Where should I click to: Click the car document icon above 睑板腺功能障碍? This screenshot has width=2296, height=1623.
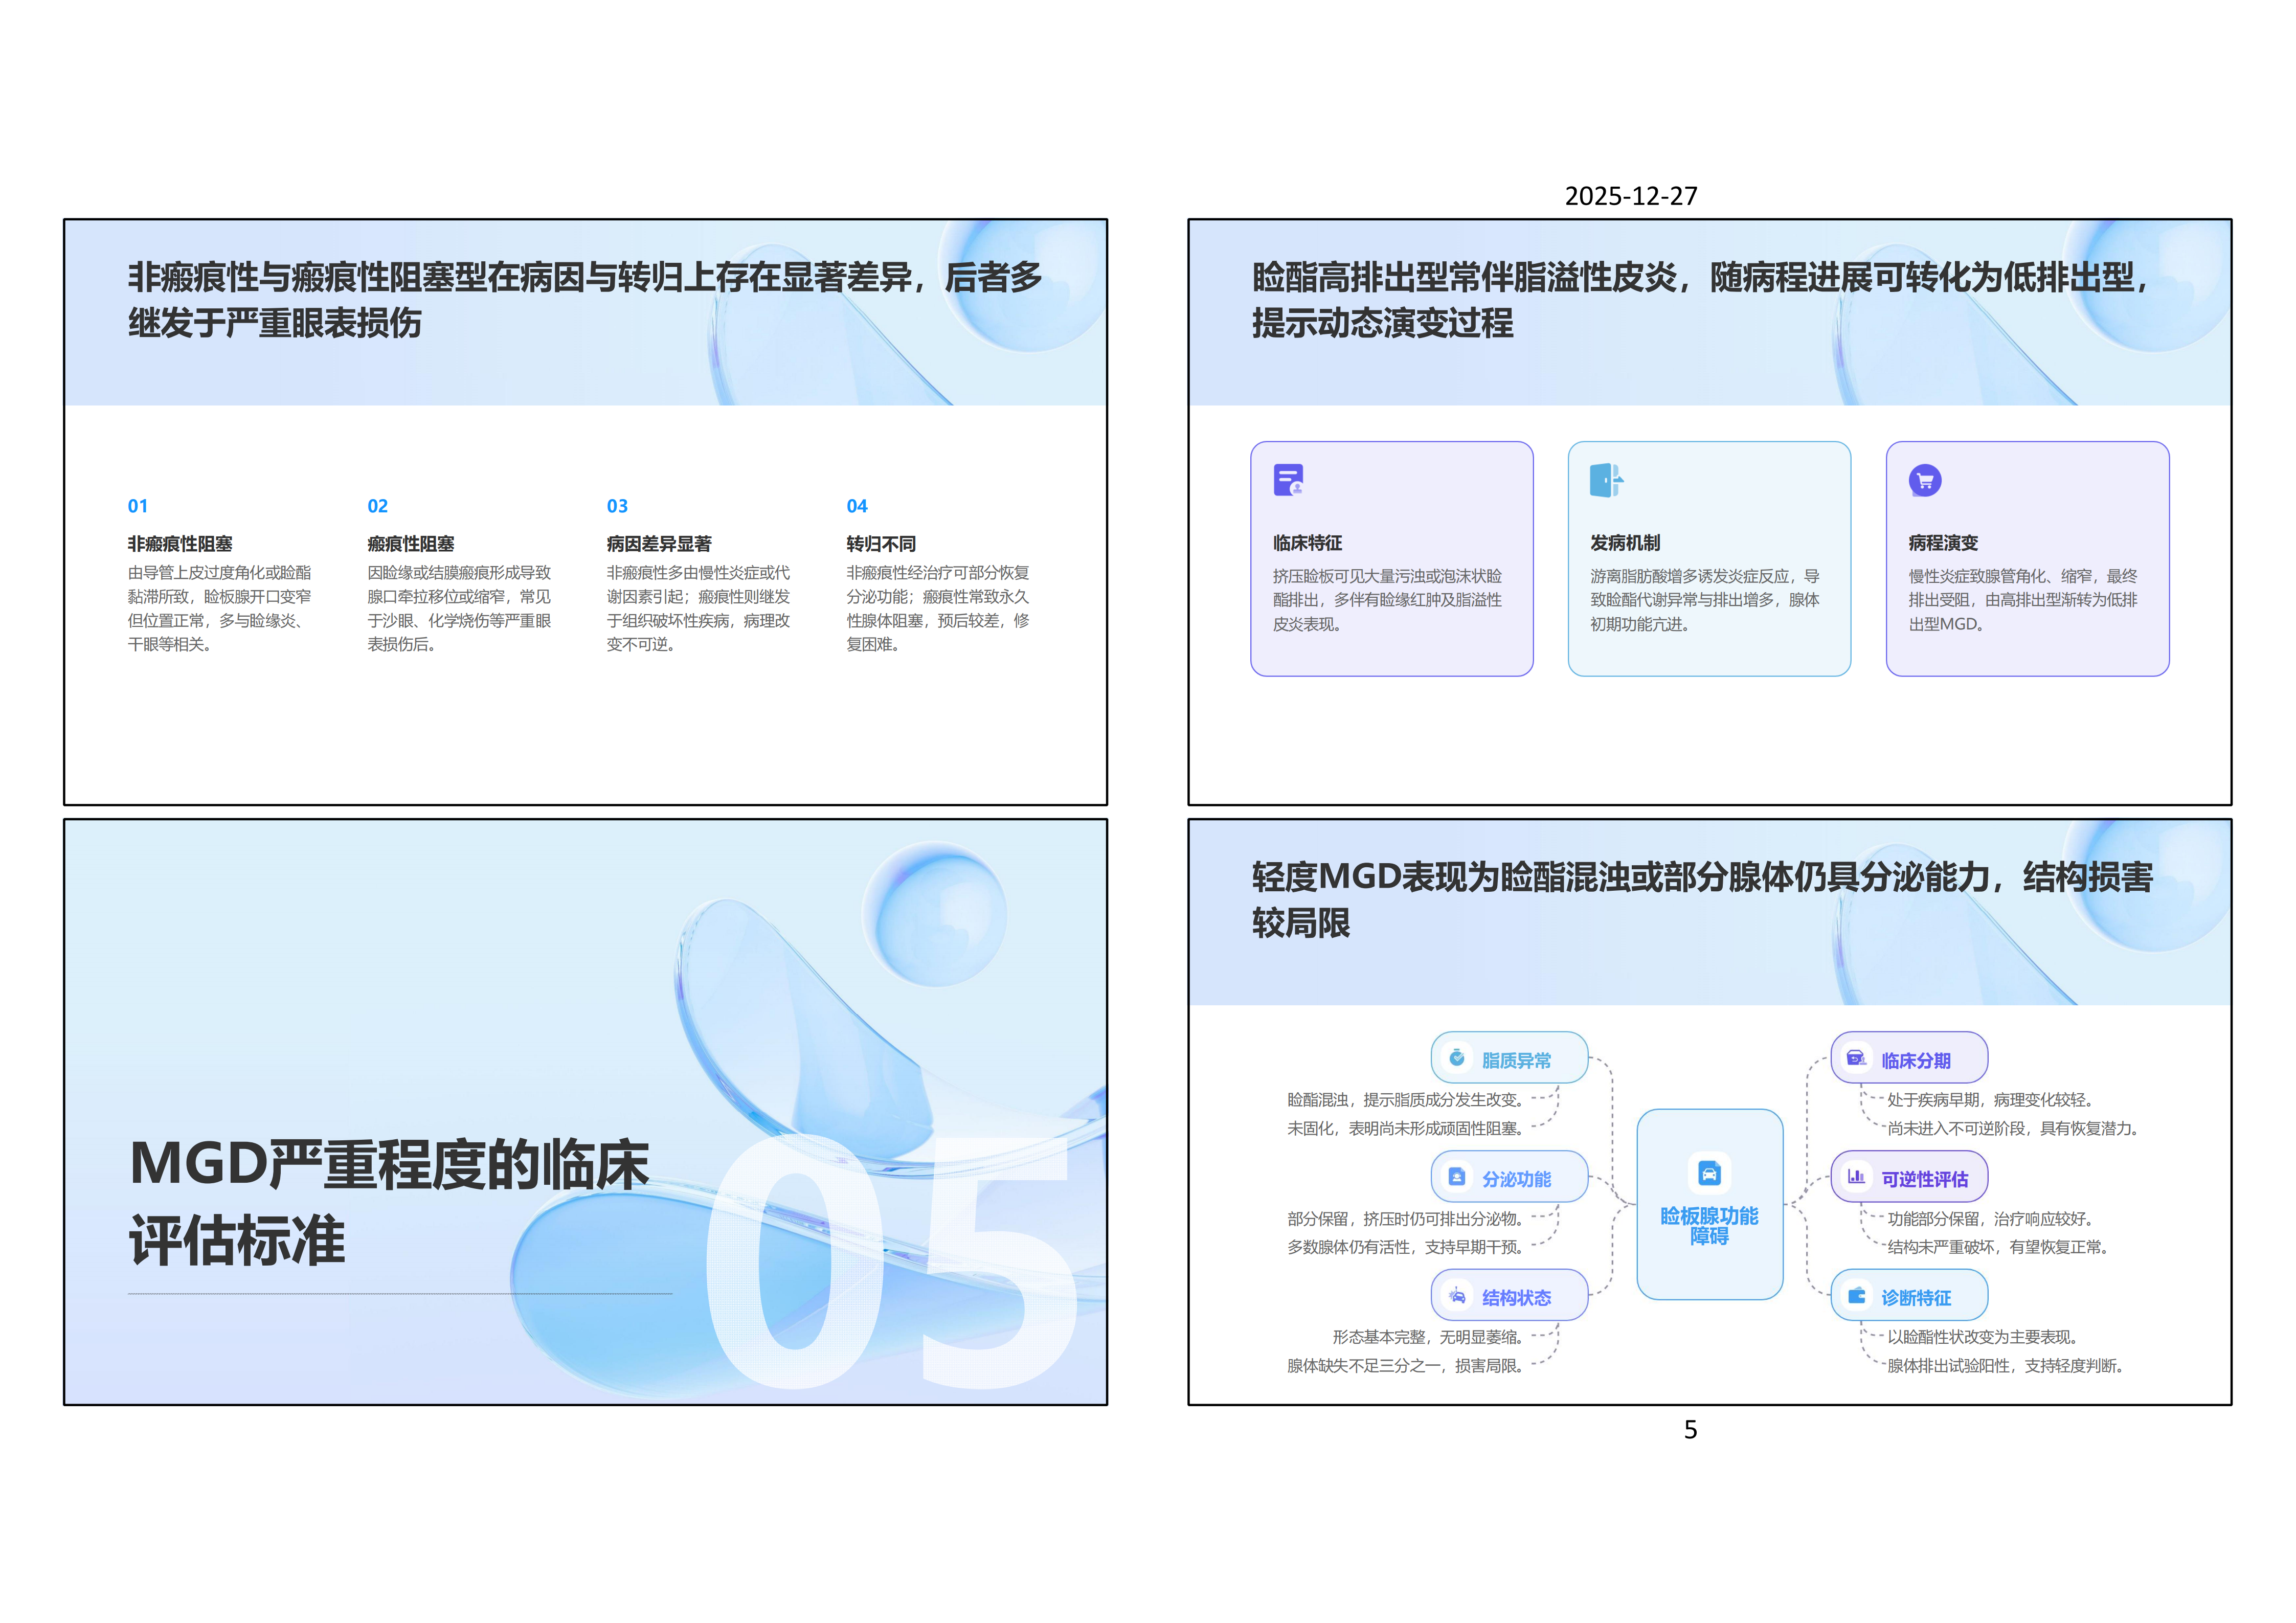(x=1709, y=1173)
